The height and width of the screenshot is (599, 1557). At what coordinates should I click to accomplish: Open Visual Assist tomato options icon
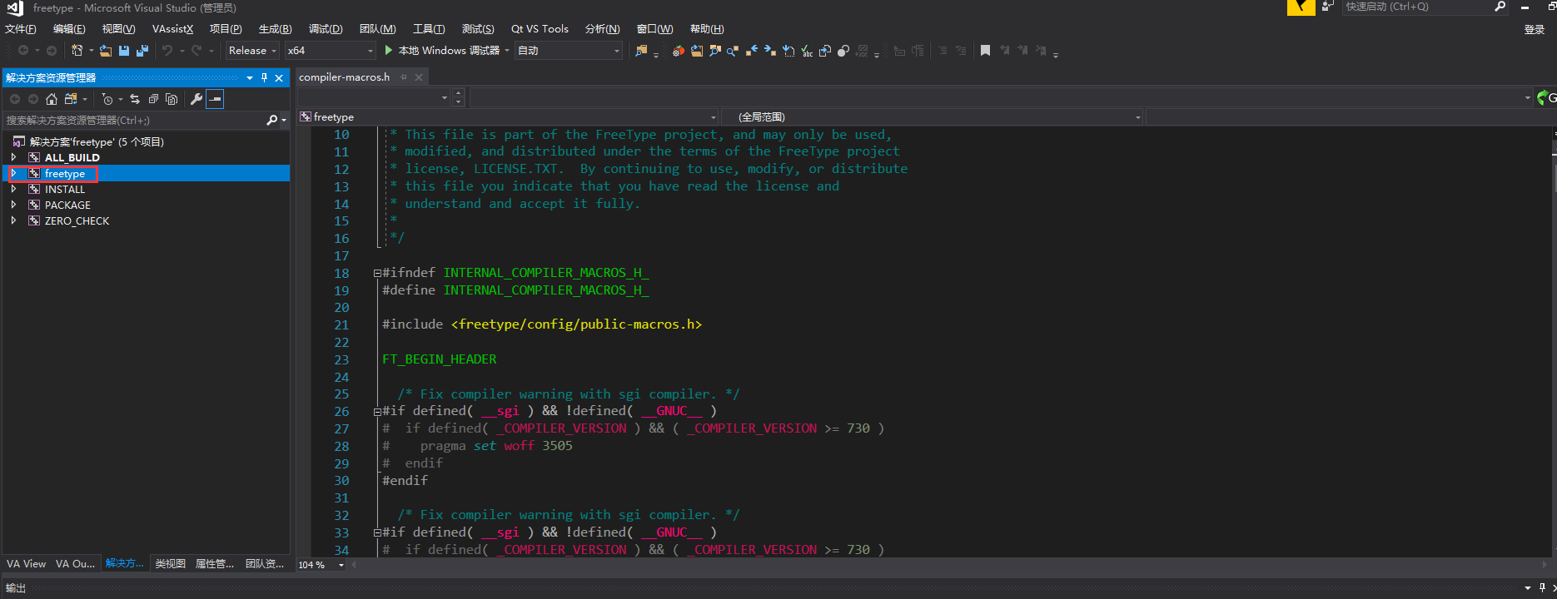[x=678, y=51]
